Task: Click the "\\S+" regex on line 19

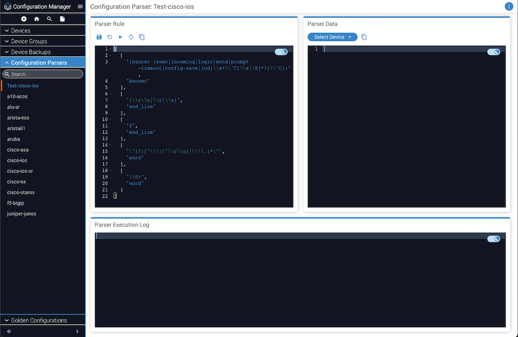Action: [x=135, y=177]
